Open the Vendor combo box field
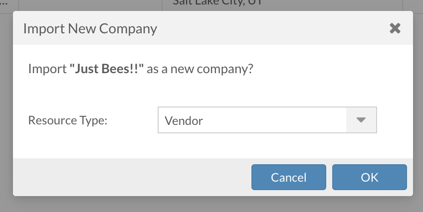 click(252, 120)
